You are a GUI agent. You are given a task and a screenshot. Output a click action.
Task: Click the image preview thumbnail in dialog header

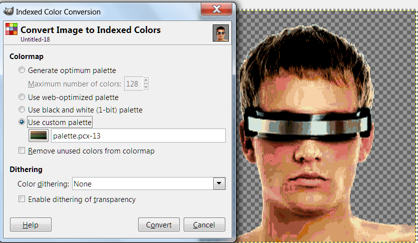[x=221, y=32]
